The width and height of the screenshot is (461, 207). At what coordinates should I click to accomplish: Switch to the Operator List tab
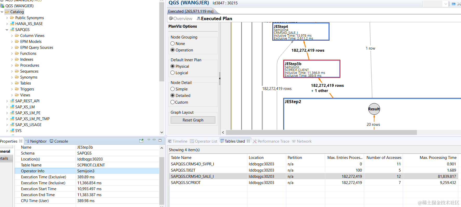(x=204, y=141)
